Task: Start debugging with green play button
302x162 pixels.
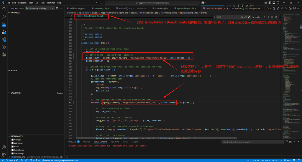Action: pos(27,8)
